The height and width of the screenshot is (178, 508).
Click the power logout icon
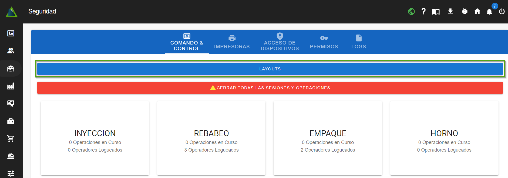tap(502, 11)
